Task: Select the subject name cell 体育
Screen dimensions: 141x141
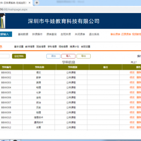Action: (38, 128)
